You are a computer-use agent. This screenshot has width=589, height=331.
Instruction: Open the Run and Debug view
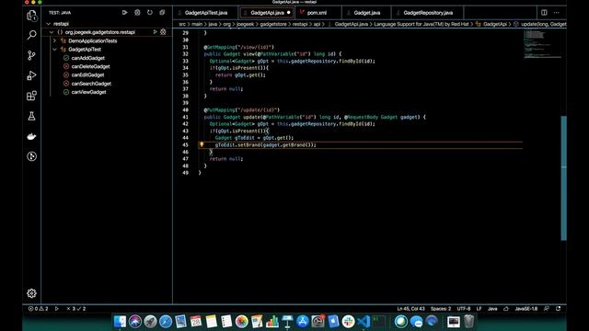tap(31, 75)
